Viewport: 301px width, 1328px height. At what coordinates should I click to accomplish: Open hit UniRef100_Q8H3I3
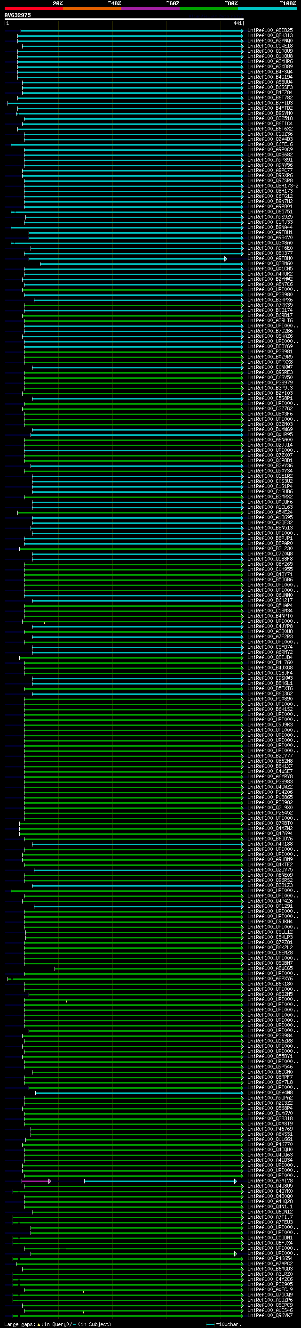[x=269, y=36]
